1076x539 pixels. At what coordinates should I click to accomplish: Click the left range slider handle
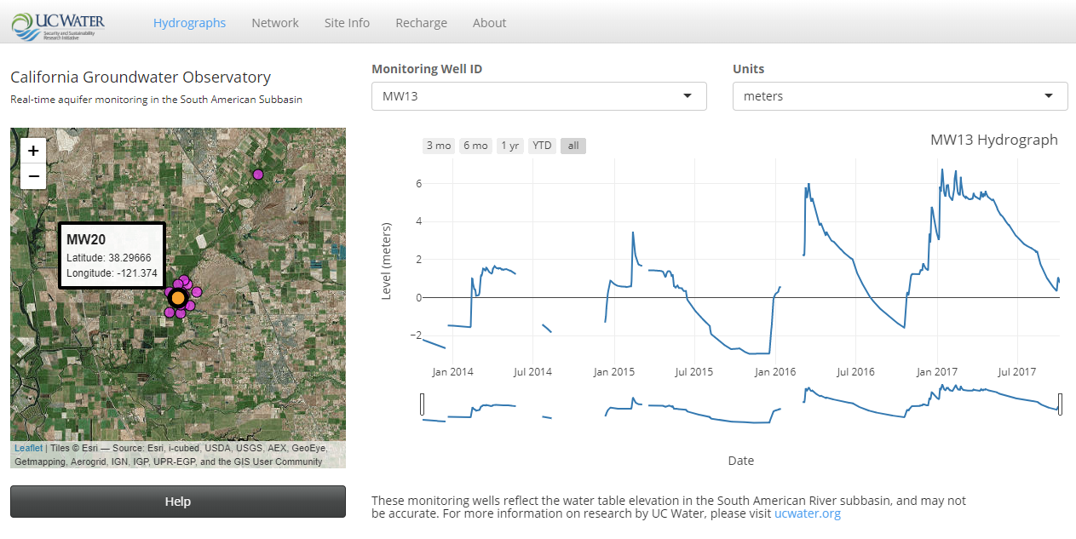tap(423, 404)
